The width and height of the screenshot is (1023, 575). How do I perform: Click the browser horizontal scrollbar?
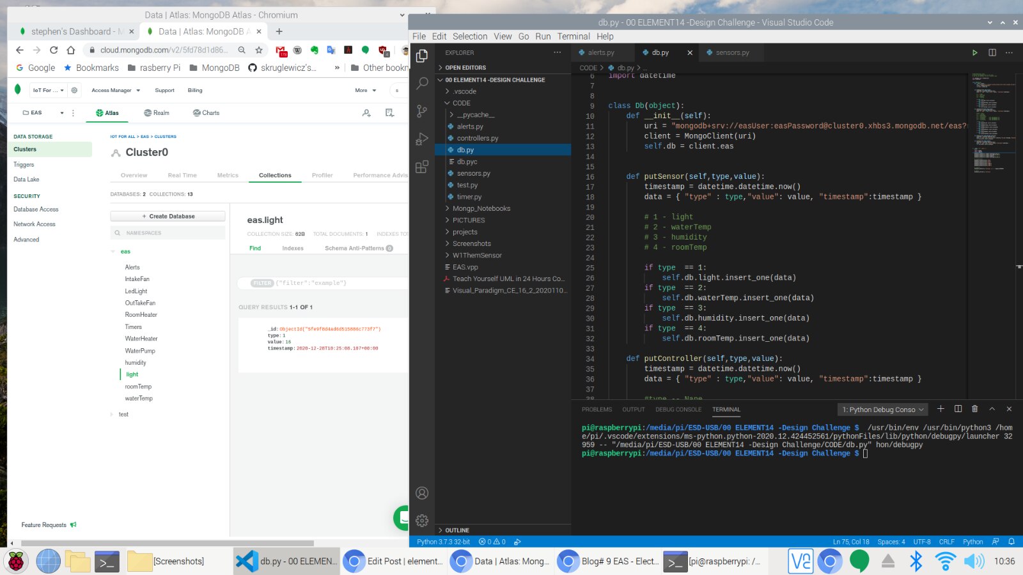tap(166, 544)
